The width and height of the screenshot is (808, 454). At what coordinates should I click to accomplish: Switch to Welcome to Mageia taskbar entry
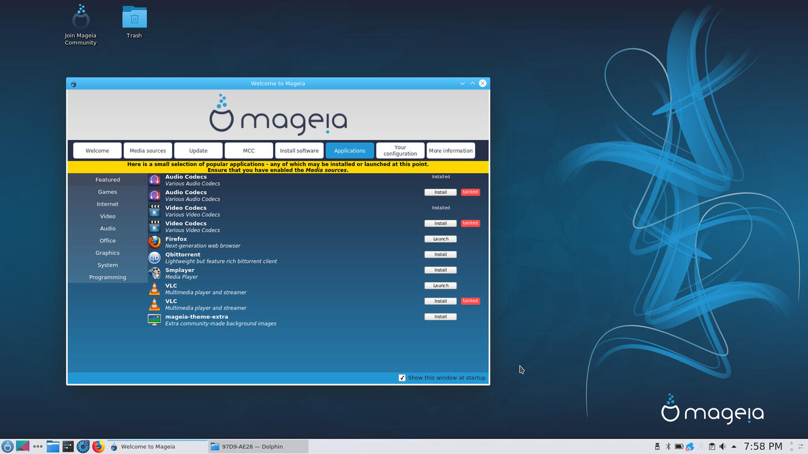pos(157,447)
